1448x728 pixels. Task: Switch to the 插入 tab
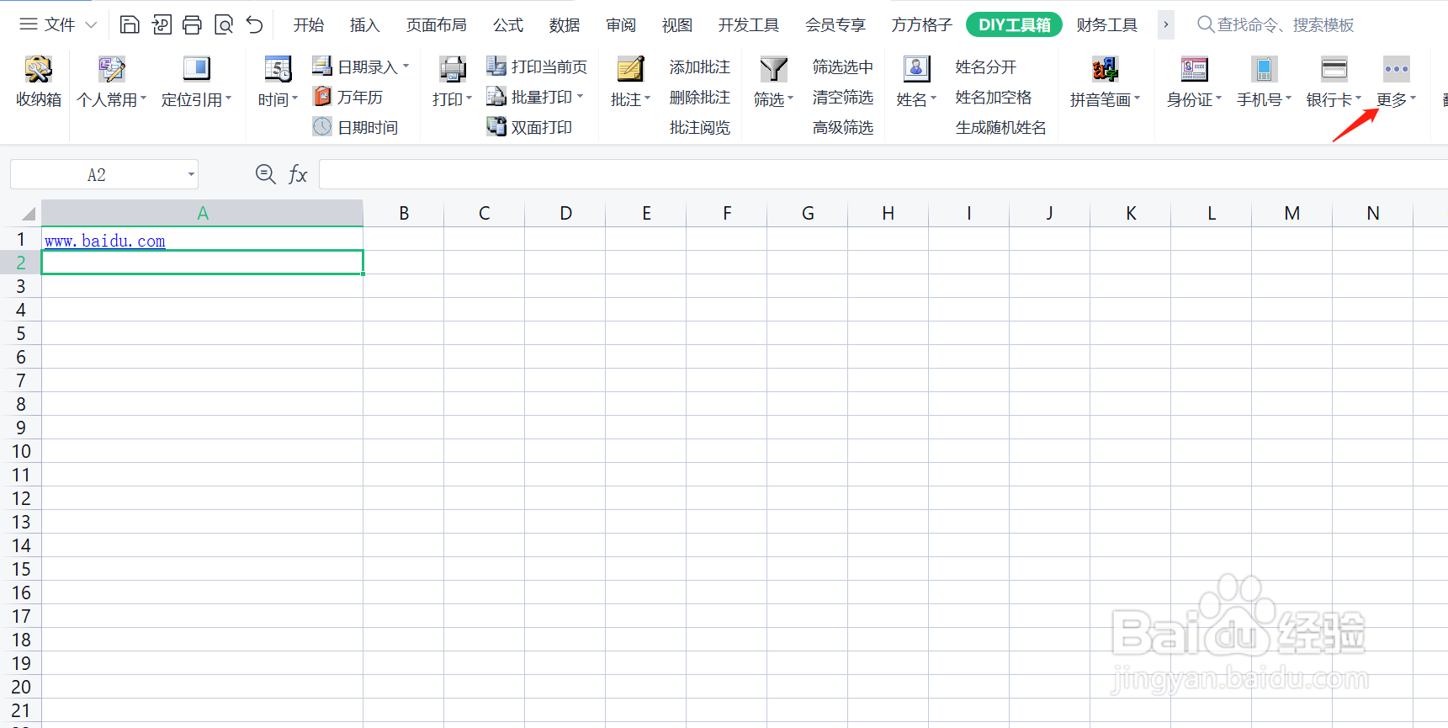pos(364,25)
